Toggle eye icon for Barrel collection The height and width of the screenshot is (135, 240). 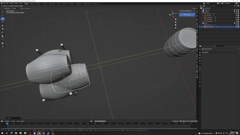click(x=236, y=23)
